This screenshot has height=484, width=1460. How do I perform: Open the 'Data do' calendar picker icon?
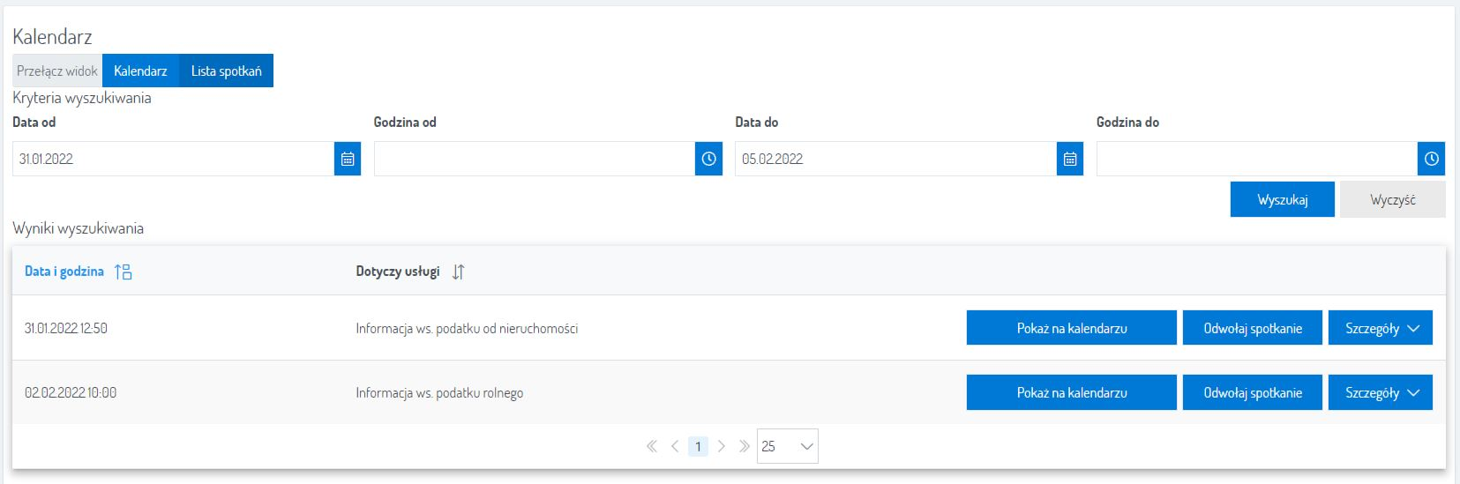[x=1069, y=159]
